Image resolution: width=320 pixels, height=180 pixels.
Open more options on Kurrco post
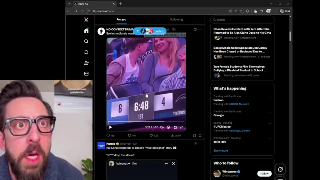click(200, 144)
